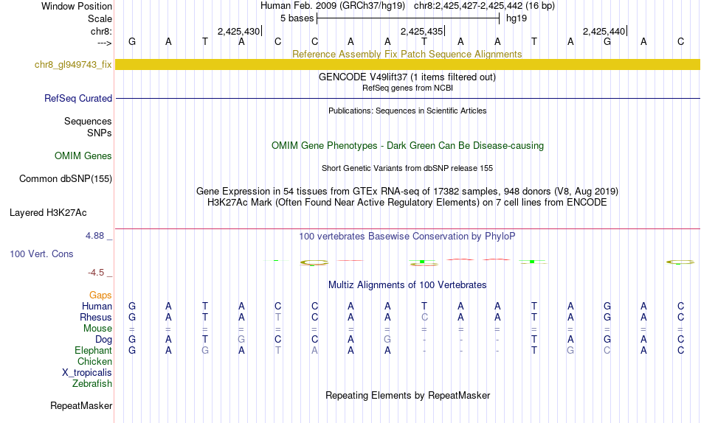Click the RefSeq genes from NCBI title
Viewport: 701px width, 423px height.
point(407,88)
